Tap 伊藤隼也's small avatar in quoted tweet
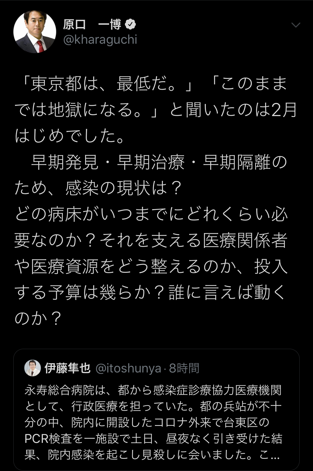This screenshot has width=313, height=471. coord(32,368)
